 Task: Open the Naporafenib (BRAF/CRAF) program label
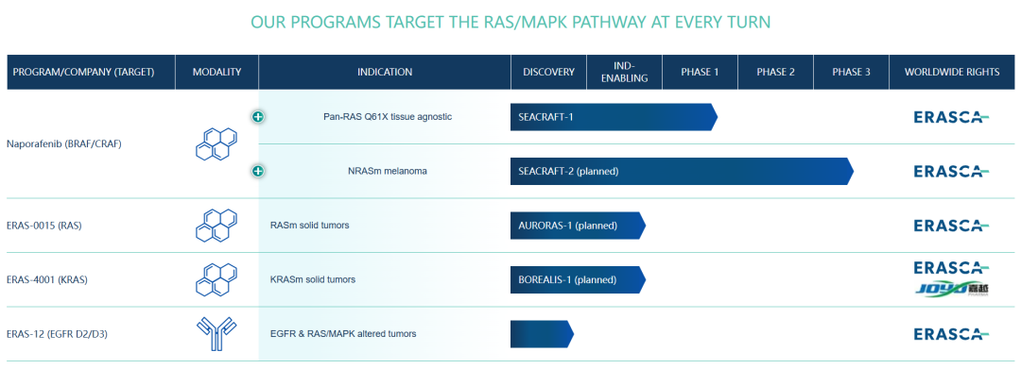(64, 144)
